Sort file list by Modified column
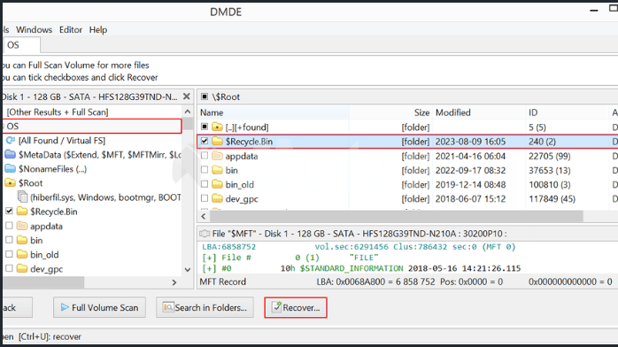618x347 pixels. coord(479,112)
